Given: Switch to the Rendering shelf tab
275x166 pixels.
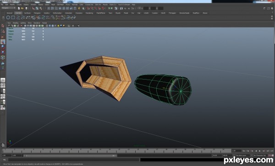Looking at the screenshot, I should click(x=89, y=13).
